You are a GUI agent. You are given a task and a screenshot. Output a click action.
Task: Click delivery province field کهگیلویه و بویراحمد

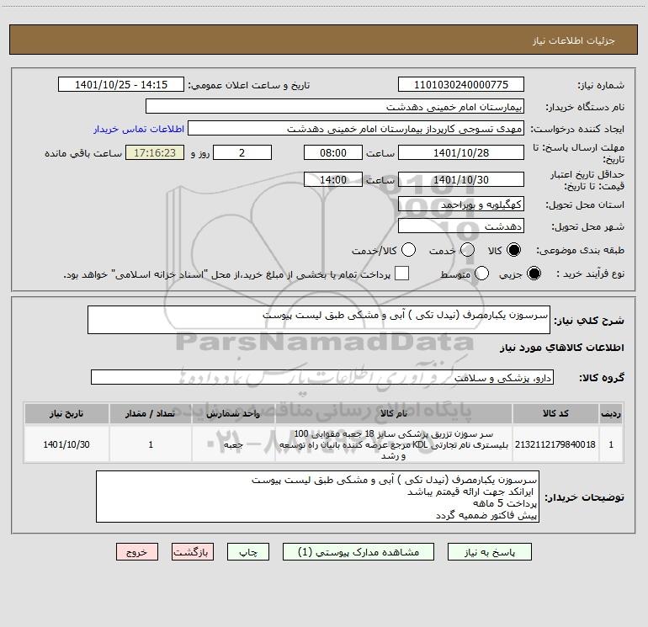461,205
